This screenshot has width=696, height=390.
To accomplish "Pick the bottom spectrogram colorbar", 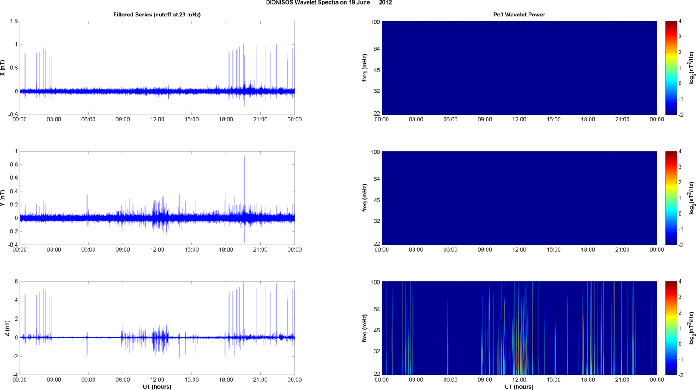I will point(671,328).
